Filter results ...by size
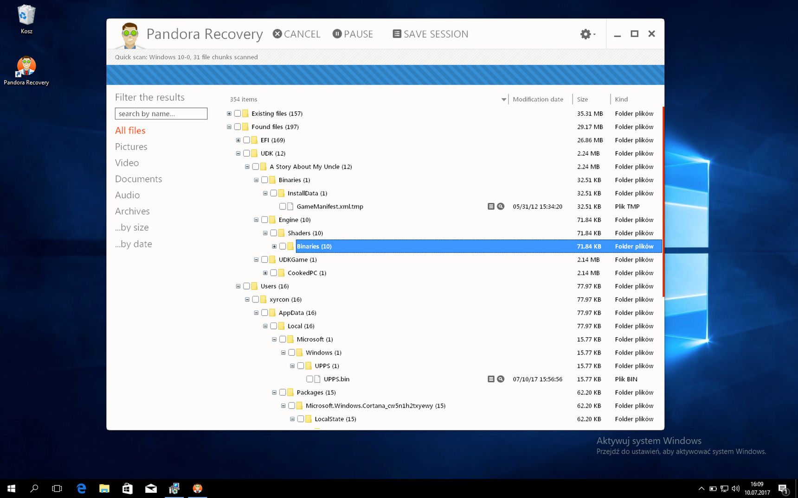 pos(132,228)
